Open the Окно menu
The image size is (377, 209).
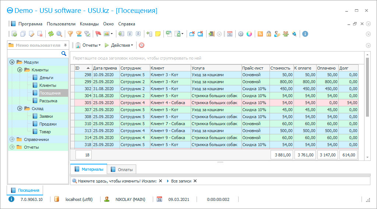[109, 24]
